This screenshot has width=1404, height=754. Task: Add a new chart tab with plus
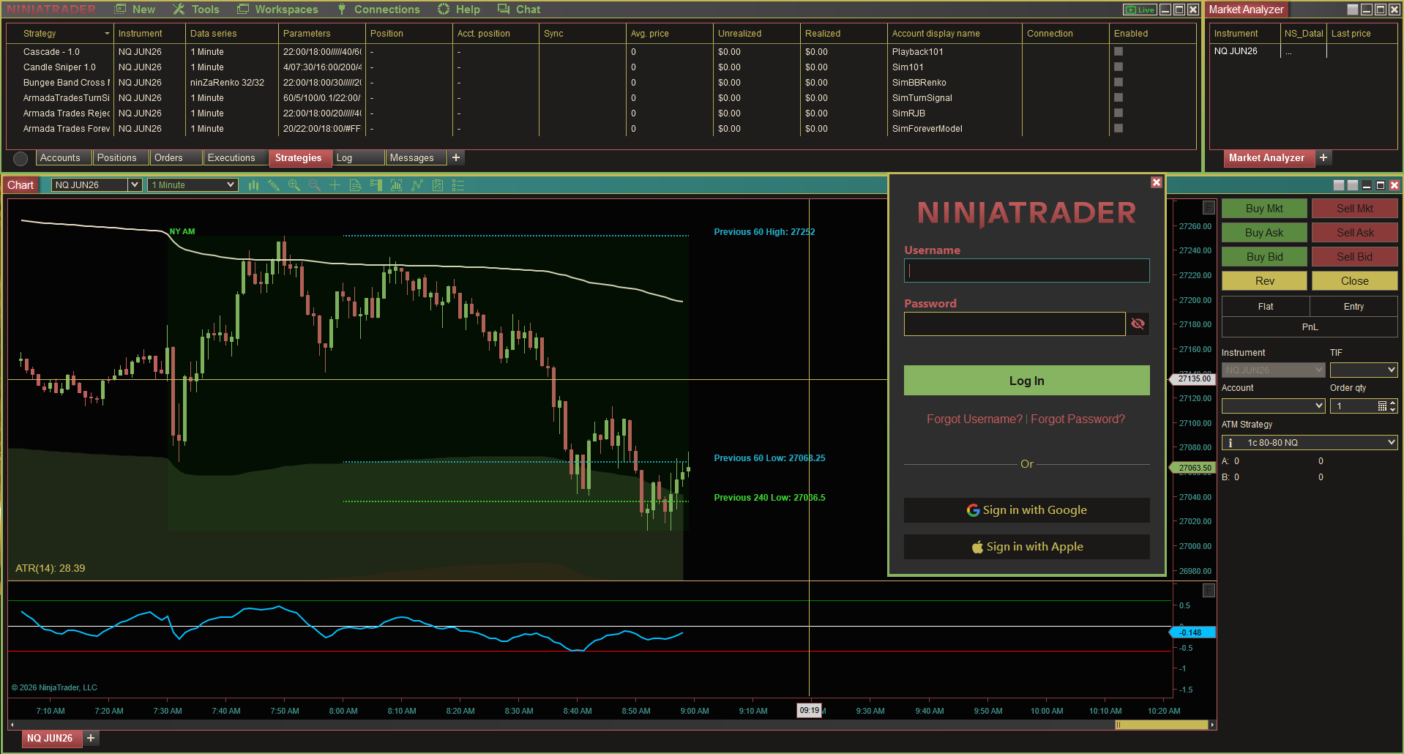pos(91,738)
